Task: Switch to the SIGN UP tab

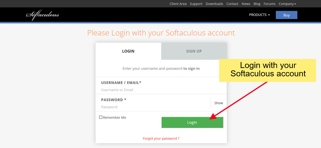Action: 194,51
